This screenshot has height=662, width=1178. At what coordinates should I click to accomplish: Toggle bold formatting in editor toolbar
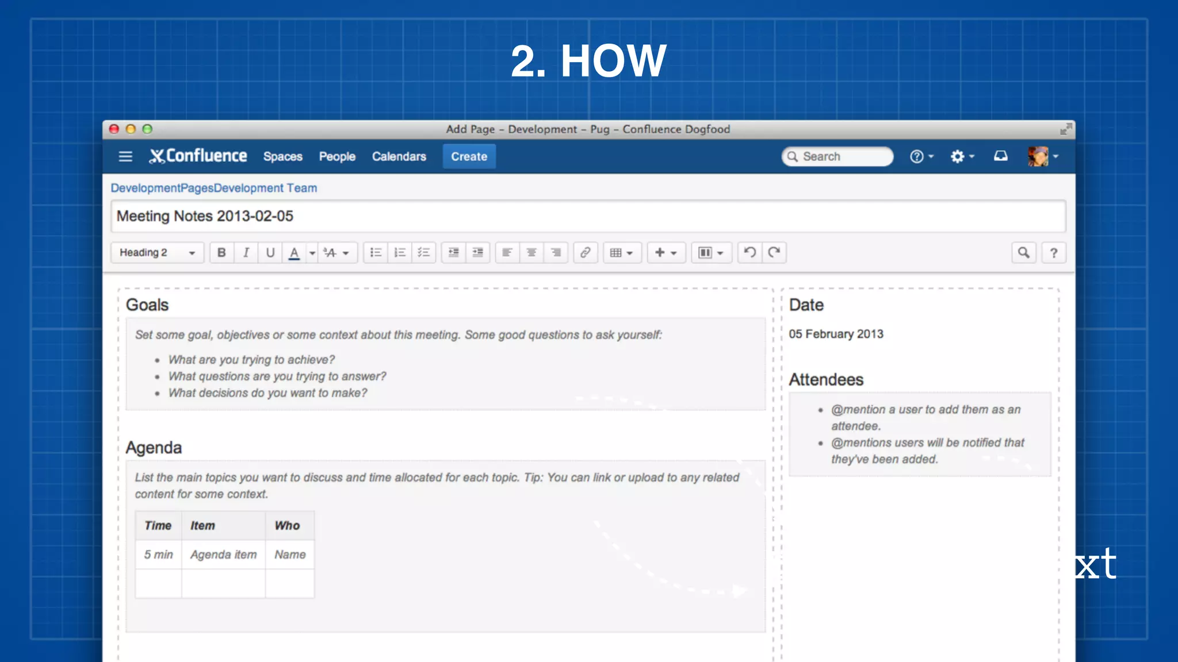[x=221, y=253]
